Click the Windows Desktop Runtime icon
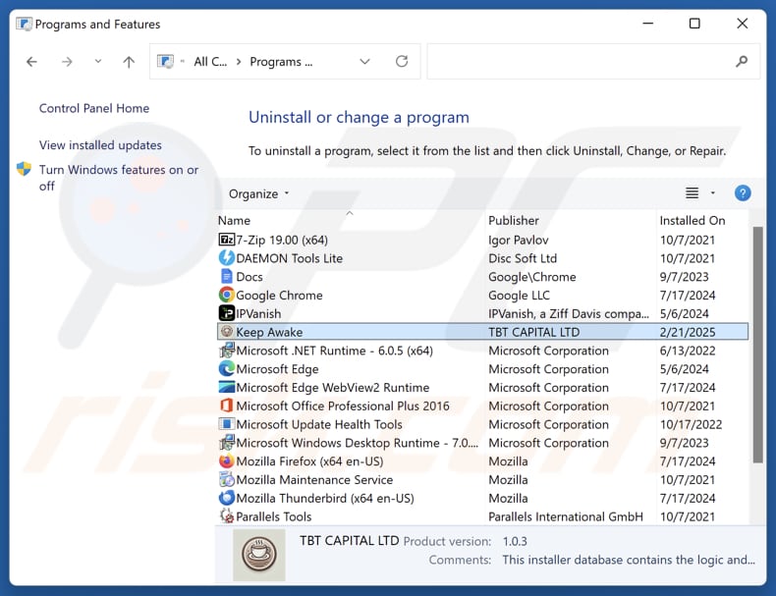776x596 pixels. click(x=226, y=443)
